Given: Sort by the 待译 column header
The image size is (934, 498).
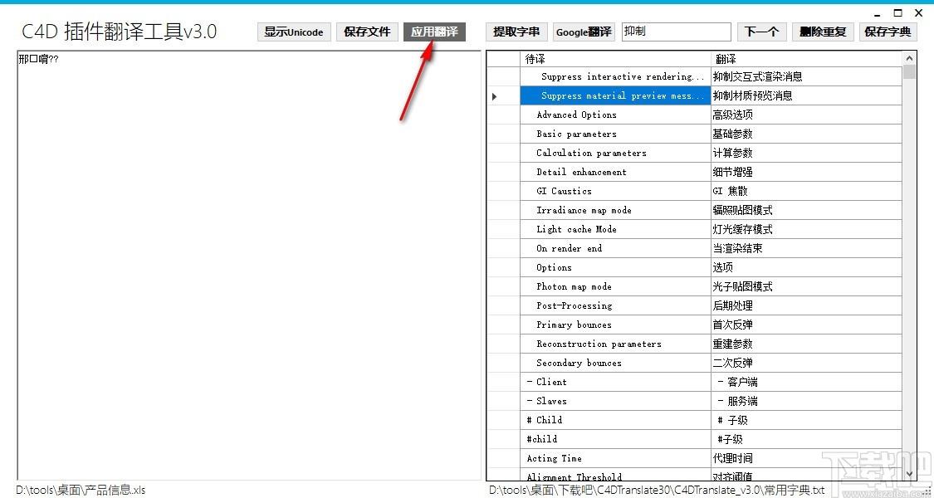Looking at the screenshot, I should click(615, 58).
